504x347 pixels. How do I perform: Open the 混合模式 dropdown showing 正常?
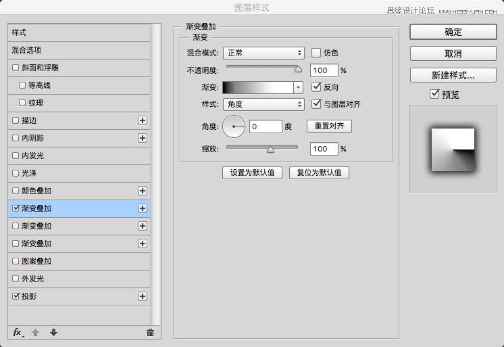pos(263,53)
